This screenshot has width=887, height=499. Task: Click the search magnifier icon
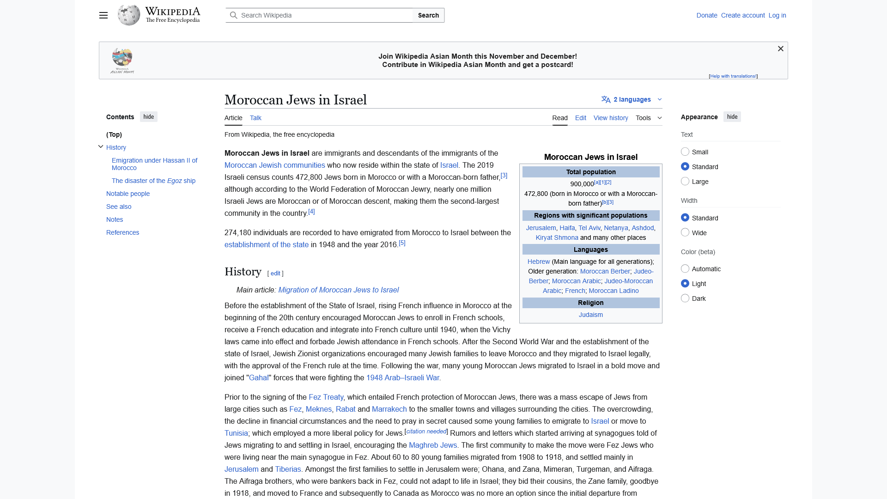[234, 15]
